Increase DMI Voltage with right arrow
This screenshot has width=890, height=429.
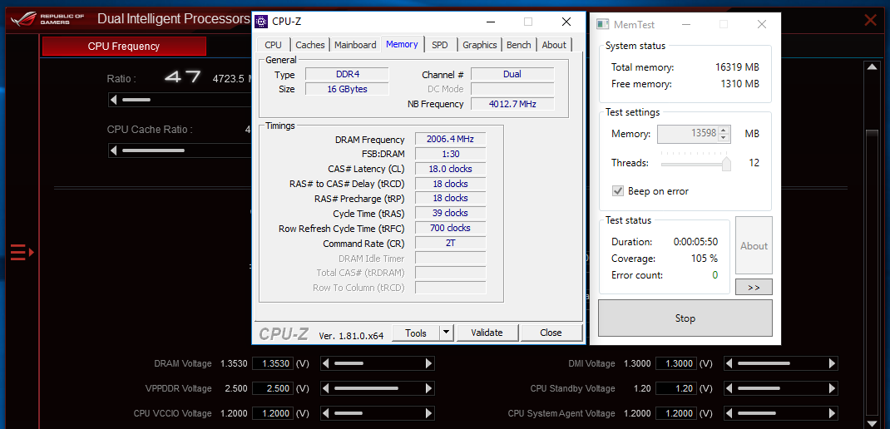click(833, 363)
